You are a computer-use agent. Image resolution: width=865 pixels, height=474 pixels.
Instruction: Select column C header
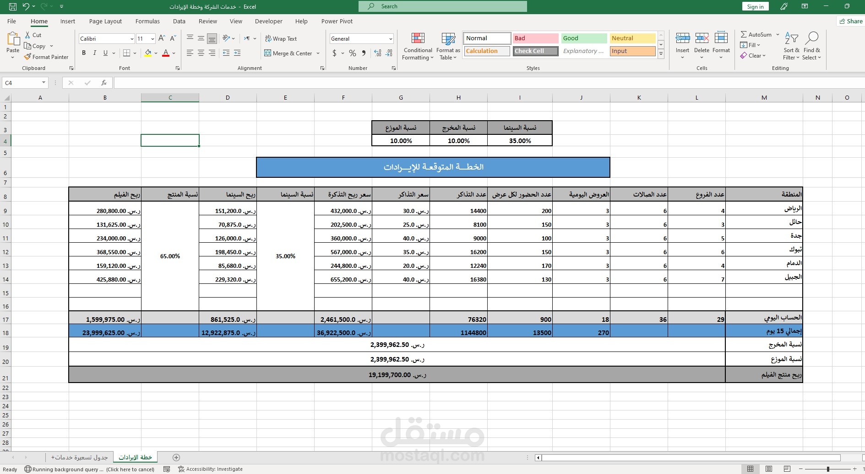click(x=170, y=97)
